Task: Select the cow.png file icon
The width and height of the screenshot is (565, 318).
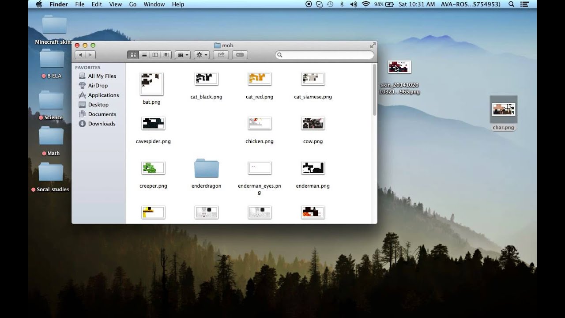Action: click(313, 124)
